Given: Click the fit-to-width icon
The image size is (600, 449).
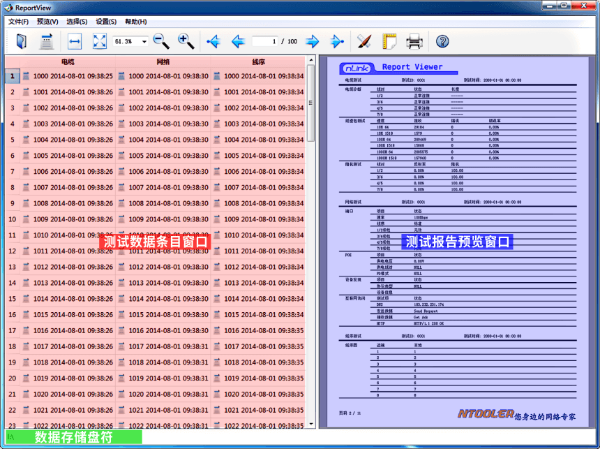Looking at the screenshot, I should point(75,41).
